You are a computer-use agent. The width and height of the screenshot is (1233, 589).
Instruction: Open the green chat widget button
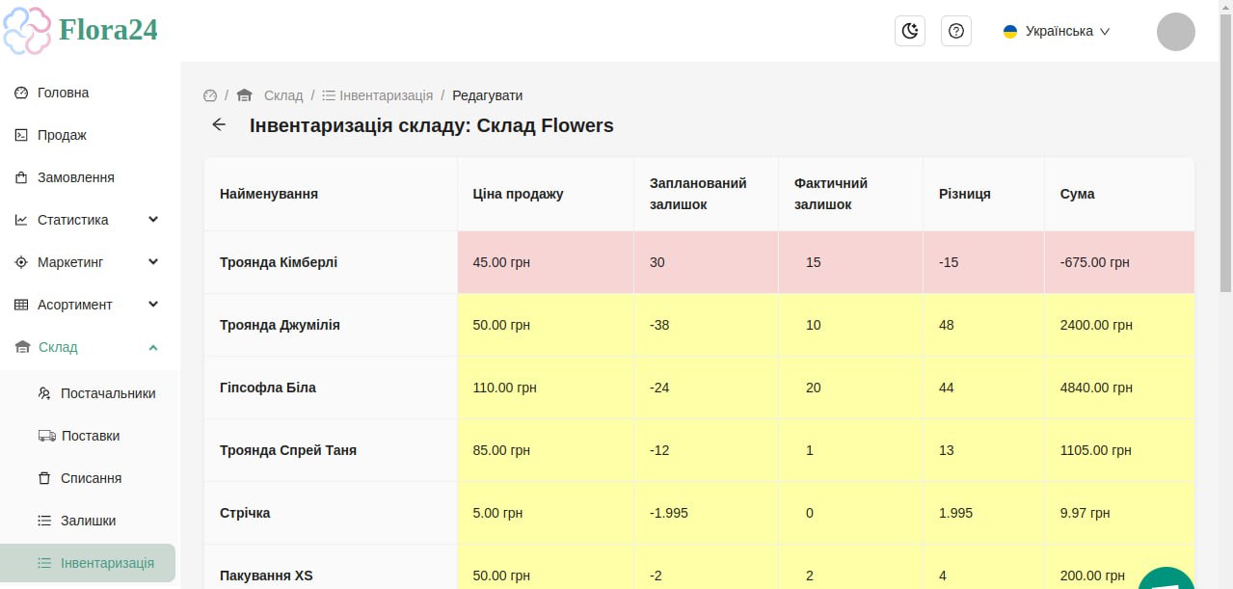point(1166,578)
